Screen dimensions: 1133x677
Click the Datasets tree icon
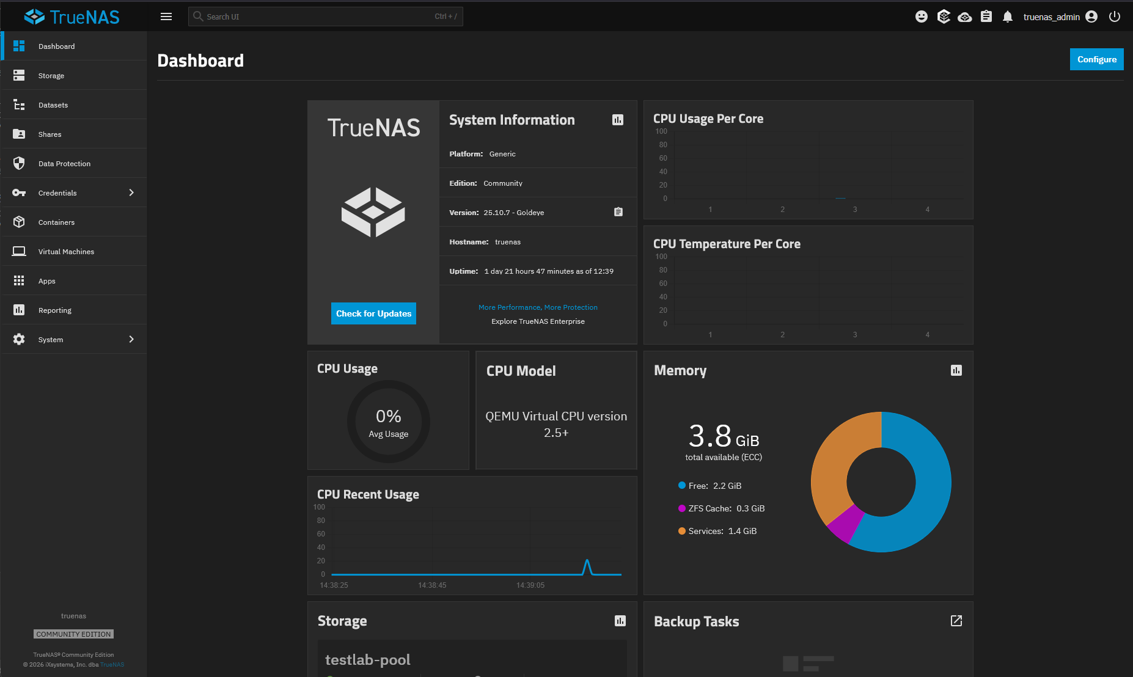tap(19, 104)
